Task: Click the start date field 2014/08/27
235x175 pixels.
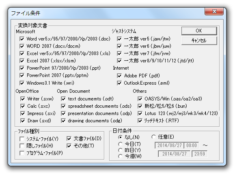Action: click(169, 145)
